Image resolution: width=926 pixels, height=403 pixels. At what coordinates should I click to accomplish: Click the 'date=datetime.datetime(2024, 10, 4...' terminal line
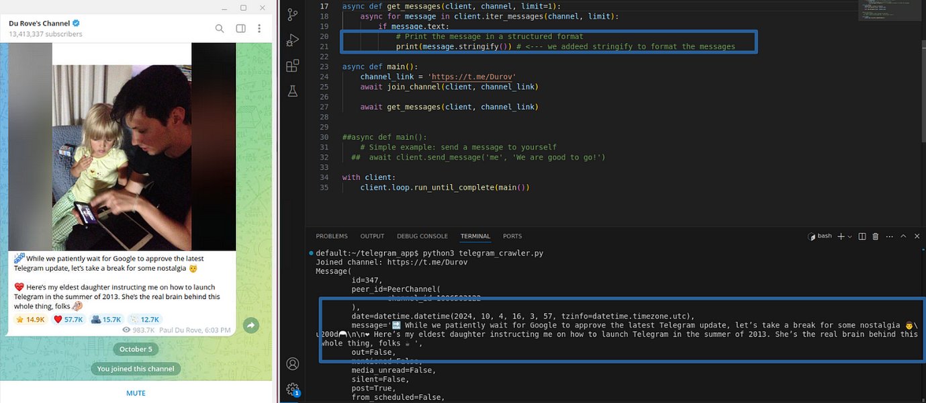[522, 316]
